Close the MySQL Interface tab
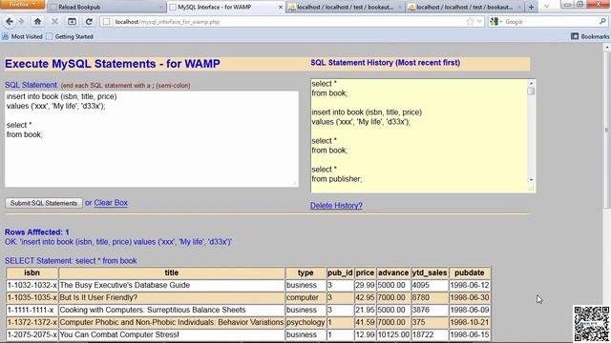This screenshot has width=611, height=343. pyautogui.click(x=280, y=7)
